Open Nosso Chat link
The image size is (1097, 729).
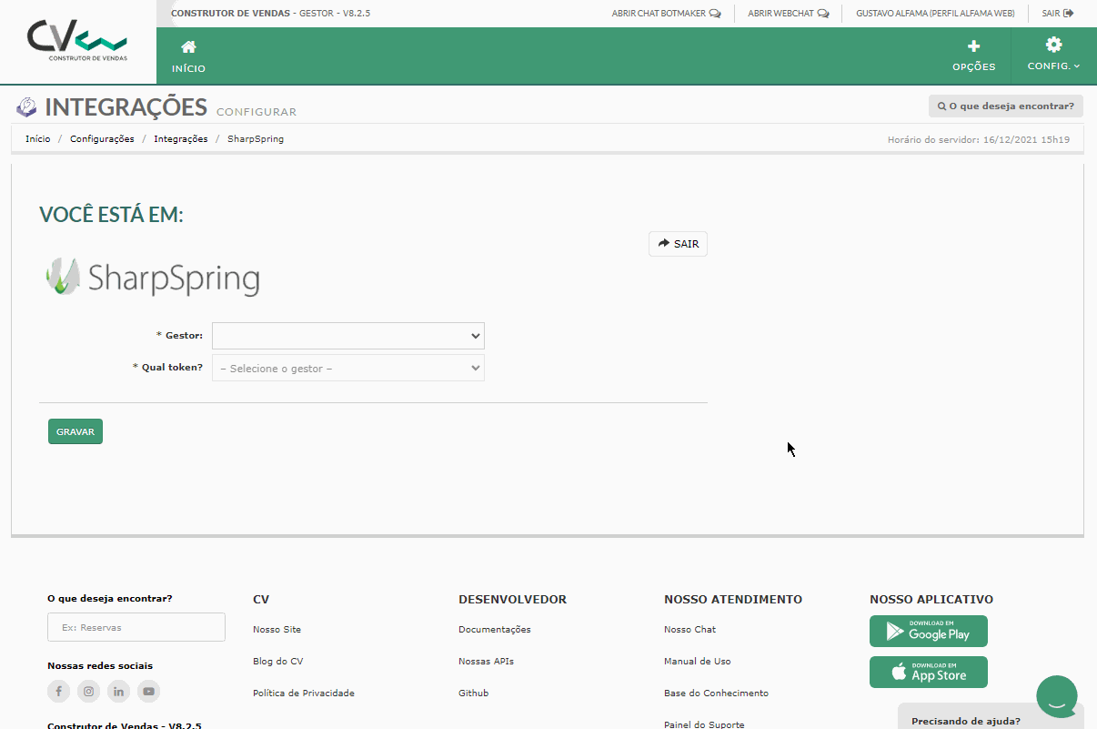tap(689, 630)
